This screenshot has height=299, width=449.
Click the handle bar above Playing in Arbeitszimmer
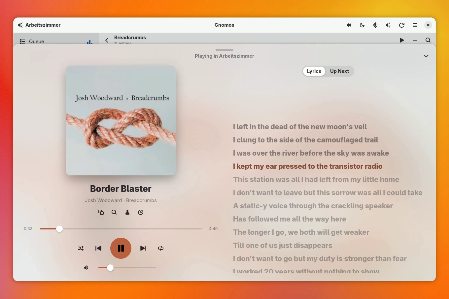[224, 50]
